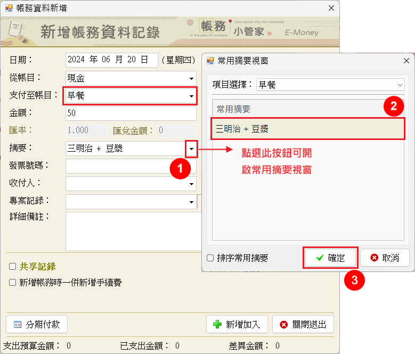Image resolution: width=415 pixels, height=354 pixels.
Task: Click the disabled 匯率 field showing 1.000
Action: click(86, 130)
